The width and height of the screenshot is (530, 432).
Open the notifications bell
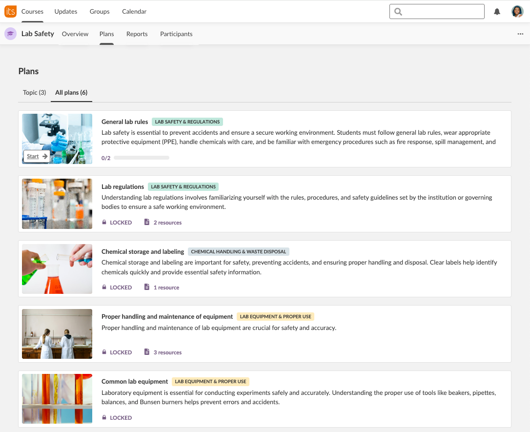click(497, 12)
